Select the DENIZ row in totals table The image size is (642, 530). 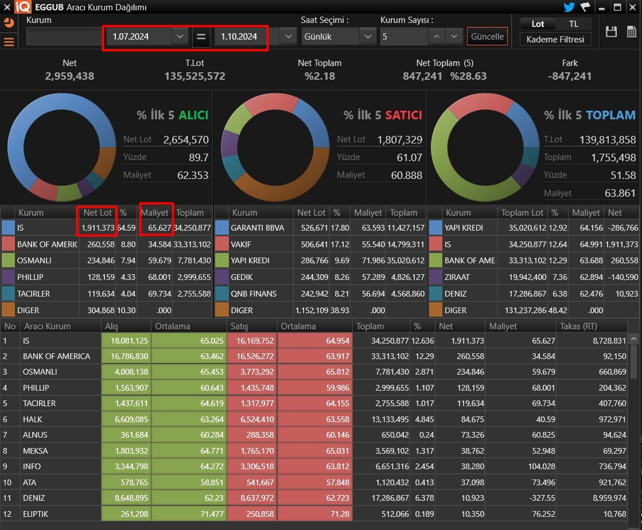534,294
